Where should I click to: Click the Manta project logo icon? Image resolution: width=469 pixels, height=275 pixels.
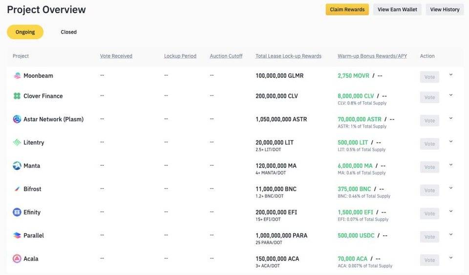(17, 166)
